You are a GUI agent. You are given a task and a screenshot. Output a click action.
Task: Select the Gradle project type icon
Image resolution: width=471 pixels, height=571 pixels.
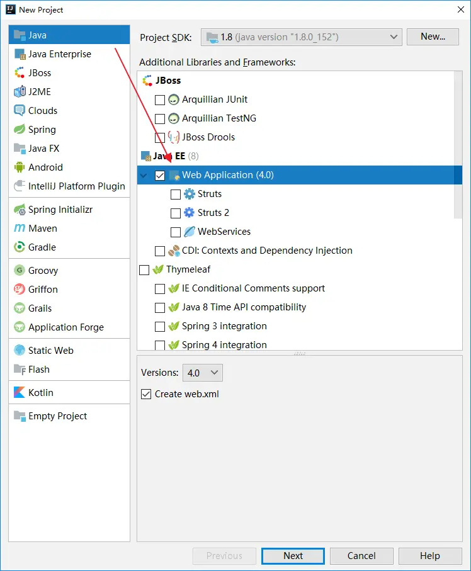(x=20, y=247)
